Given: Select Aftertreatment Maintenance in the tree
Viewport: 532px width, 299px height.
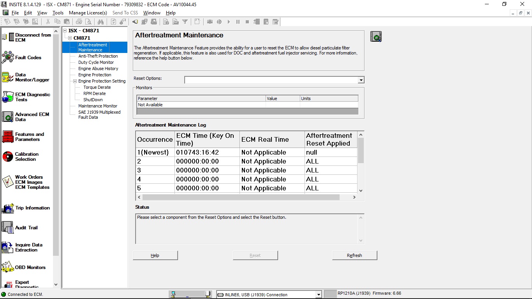Looking at the screenshot, I should click(x=93, y=47).
